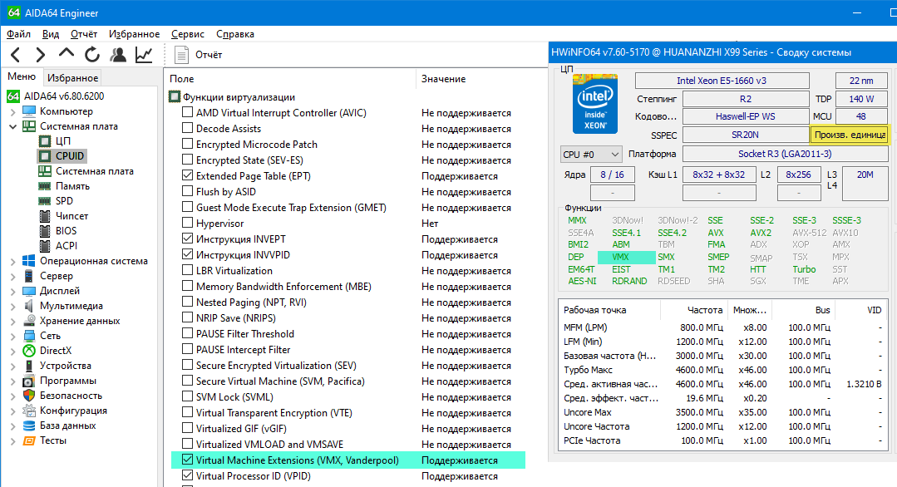Click the Intel Xeon logo in HWiNFO

(x=597, y=107)
